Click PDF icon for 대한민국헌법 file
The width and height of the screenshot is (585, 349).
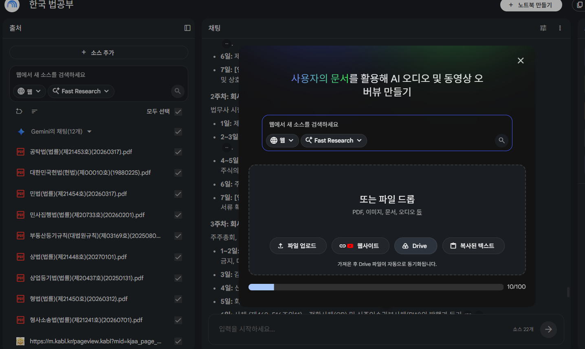[20, 173]
